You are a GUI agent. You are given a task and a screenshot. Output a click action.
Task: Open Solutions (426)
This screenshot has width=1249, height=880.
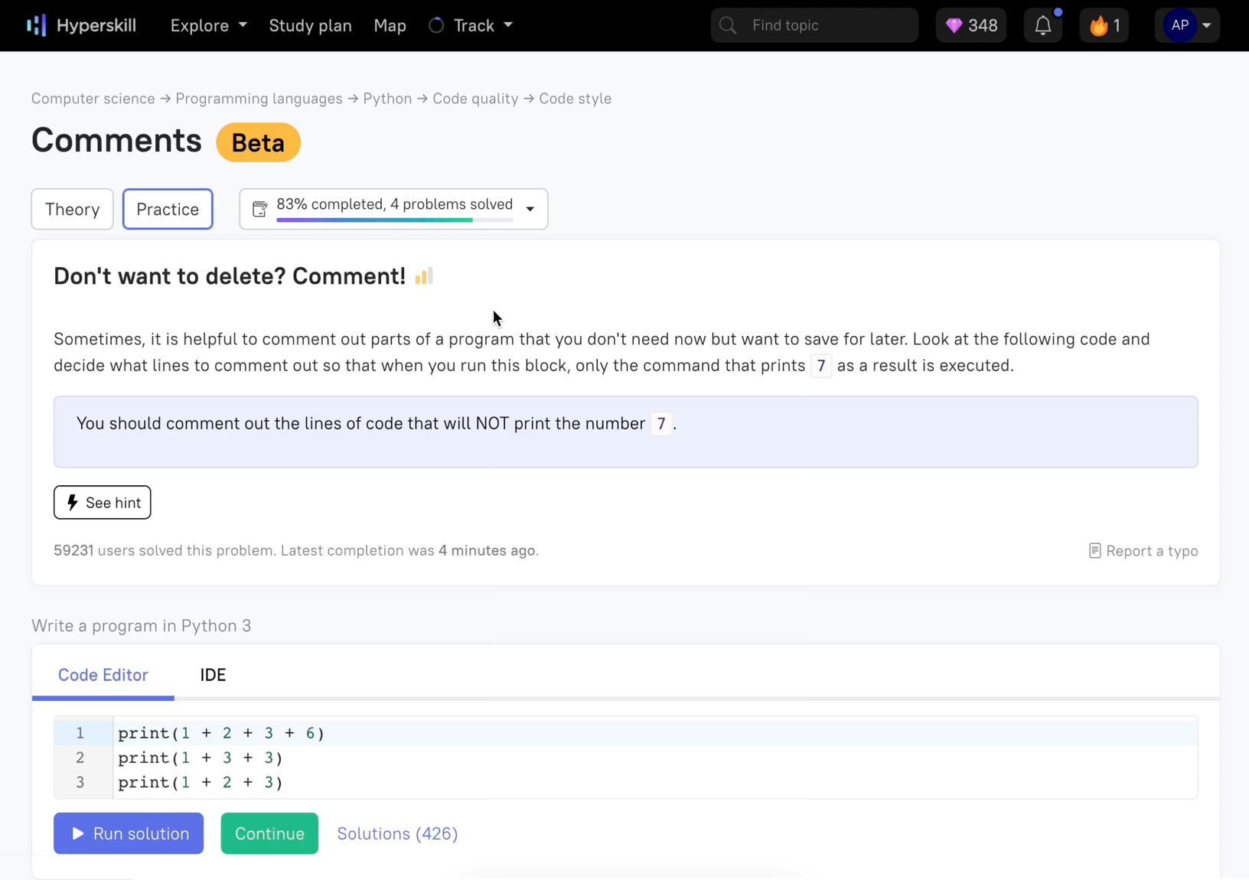[x=397, y=833]
